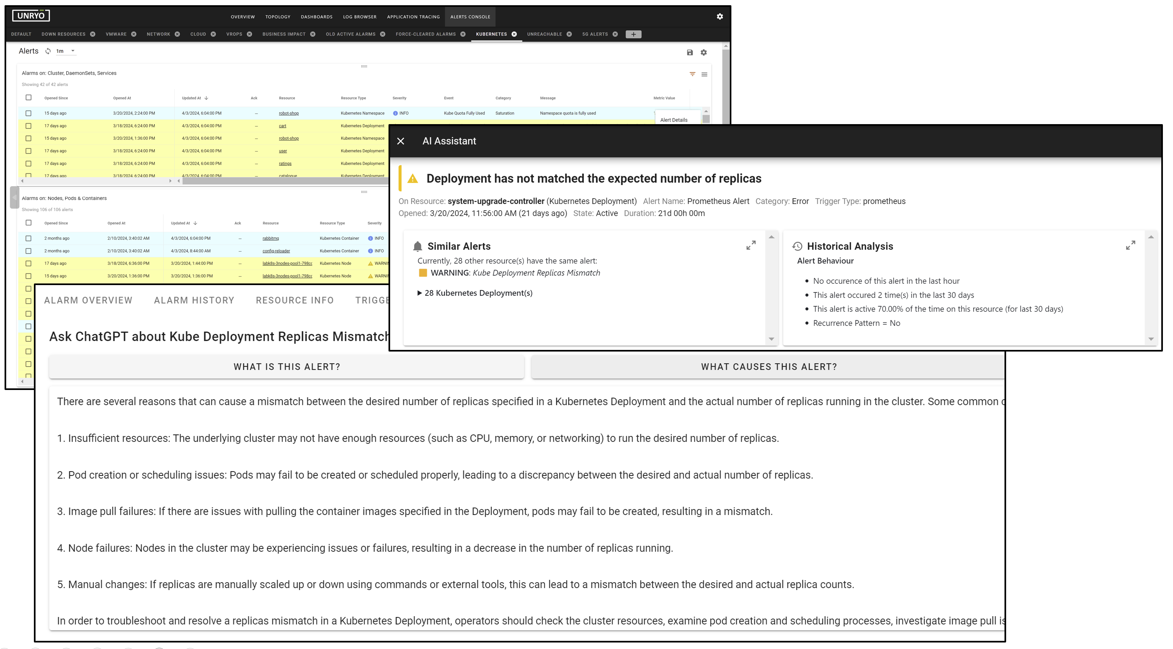Sort by the Updated At arrow in the Cluster panel
Viewport: 1173px width, 649px height.
[206, 98]
